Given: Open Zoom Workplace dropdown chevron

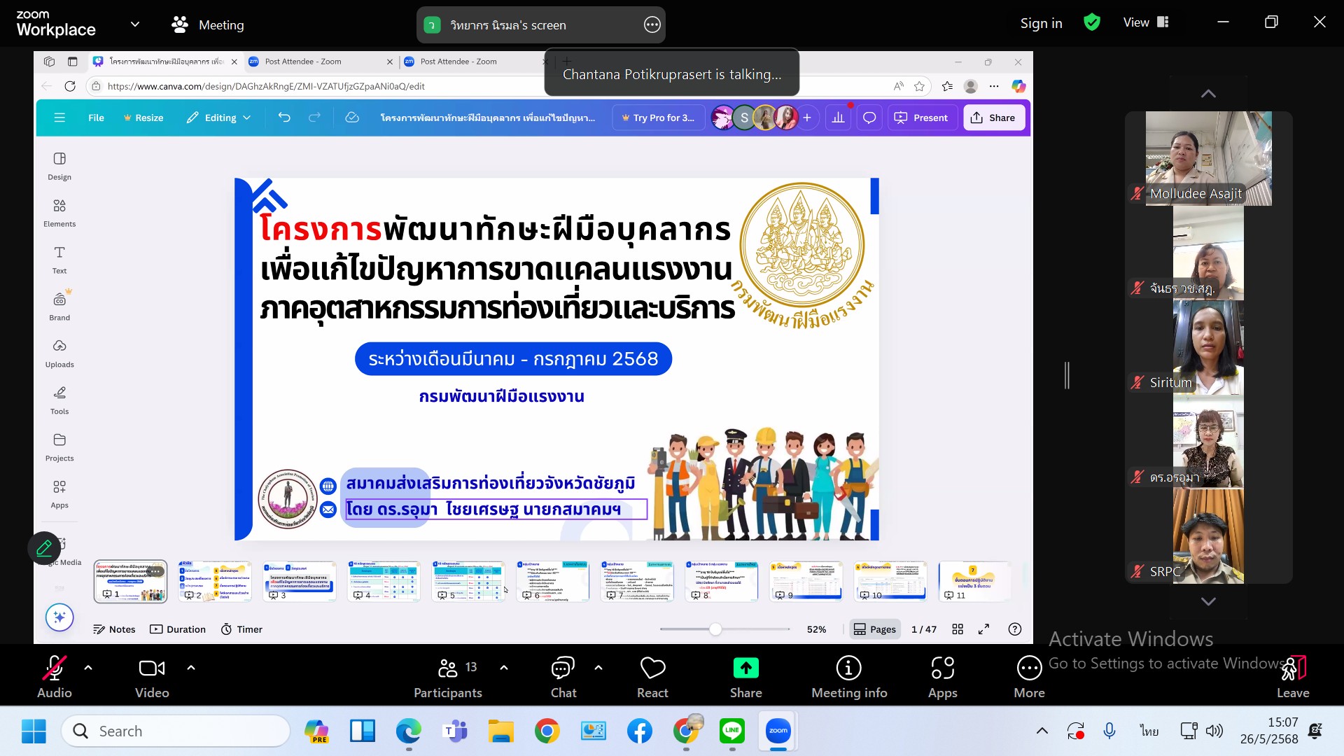Looking at the screenshot, I should (x=135, y=24).
